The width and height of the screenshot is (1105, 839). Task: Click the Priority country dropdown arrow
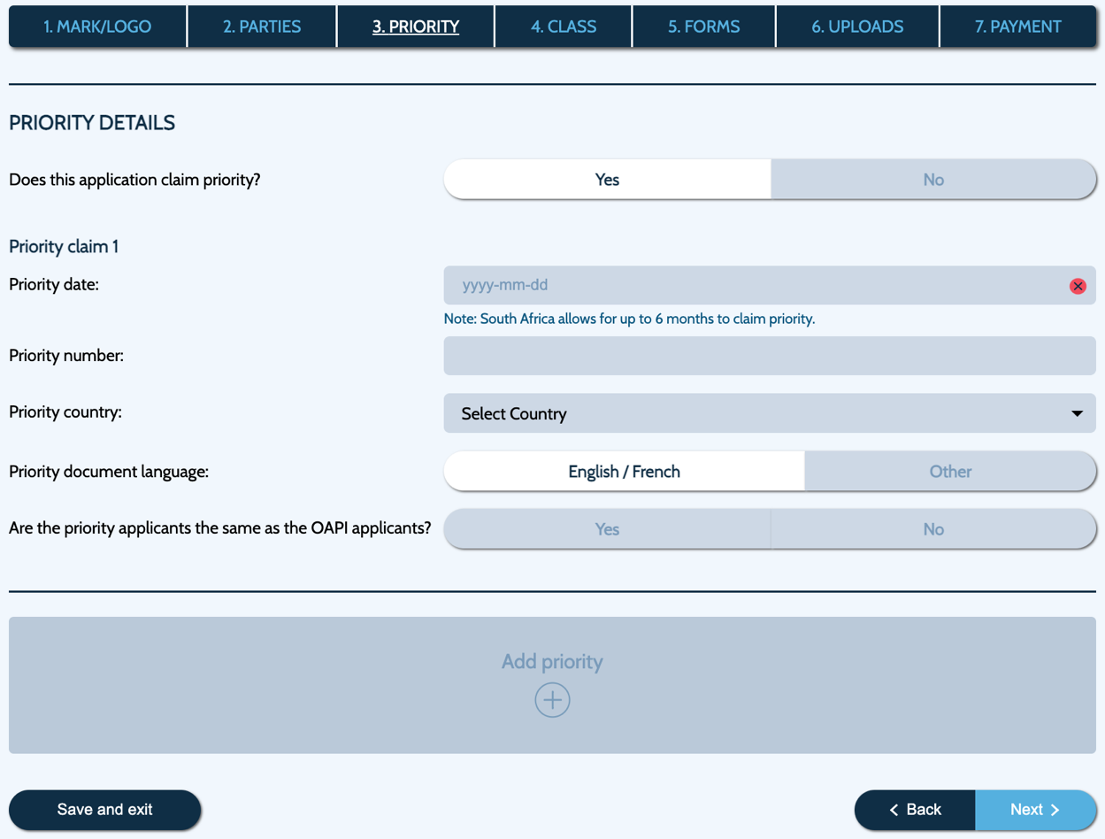click(x=1077, y=413)
